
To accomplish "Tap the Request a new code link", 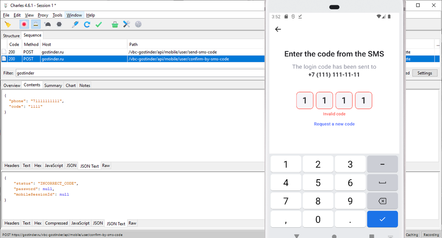I will pyautogui.click(x=334, y=124).
